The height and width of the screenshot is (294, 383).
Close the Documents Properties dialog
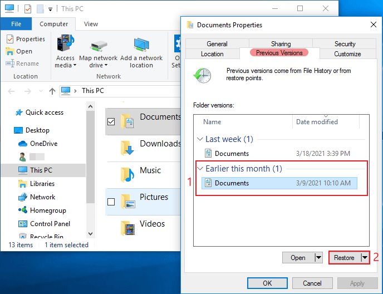(373, 24)
